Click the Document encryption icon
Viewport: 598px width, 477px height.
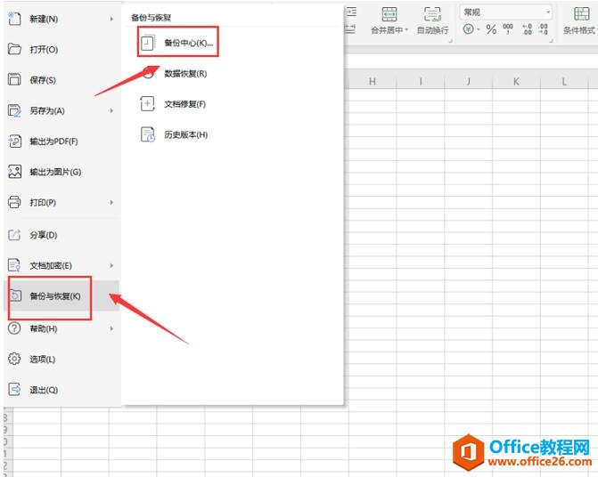pyautogui.click(x=14, y=265)
